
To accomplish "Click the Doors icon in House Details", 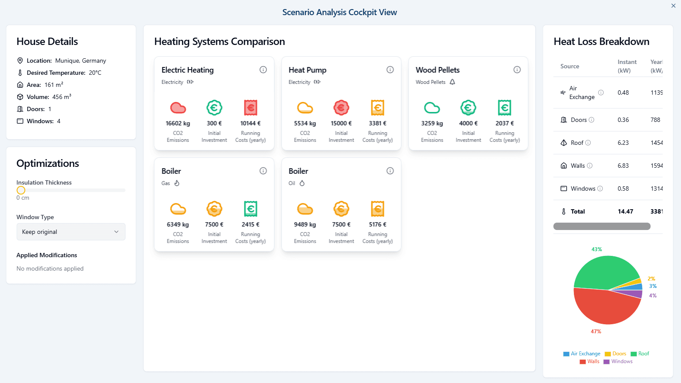I will (x=20, y=109).
